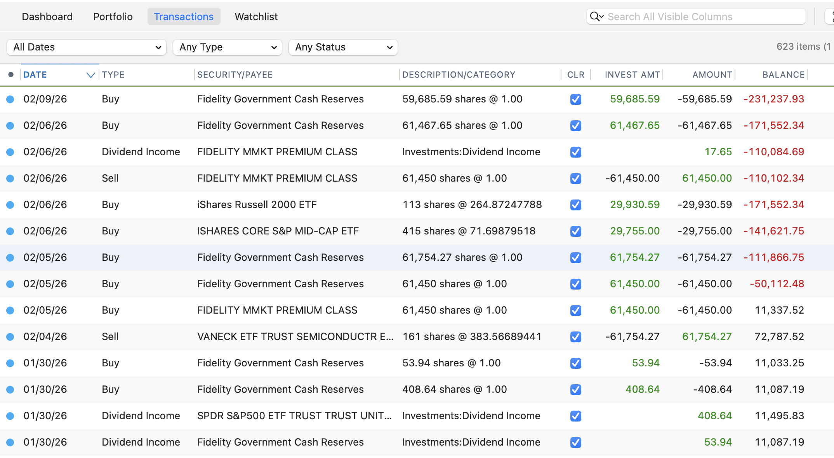Click the blue status dot on the 02/09/26 row
The height and width of the screenshot is (458, 834).
tap(10, 99)
